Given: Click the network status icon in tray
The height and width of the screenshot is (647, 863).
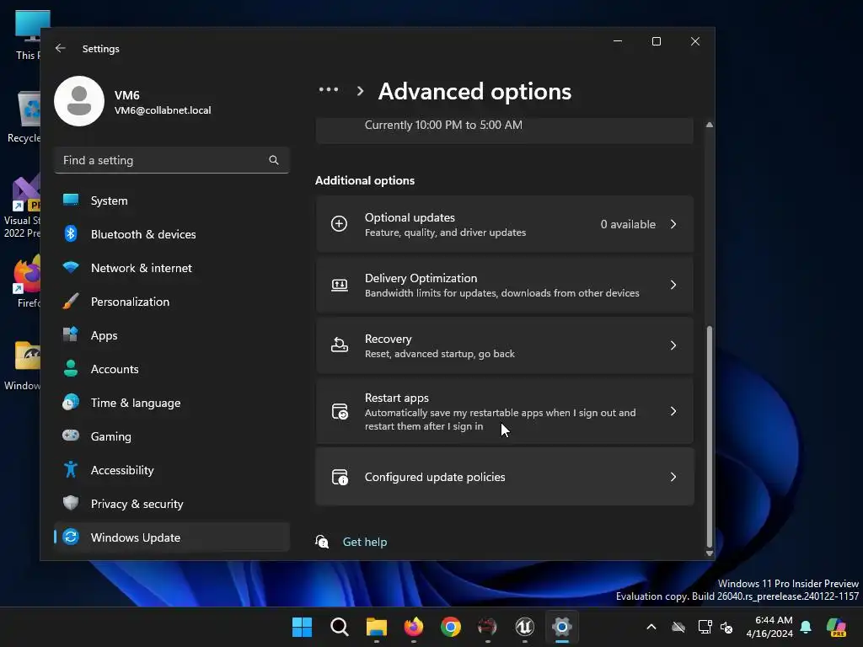Looking at the screenshot, I should pyautogui.click(x=705, y=627).
